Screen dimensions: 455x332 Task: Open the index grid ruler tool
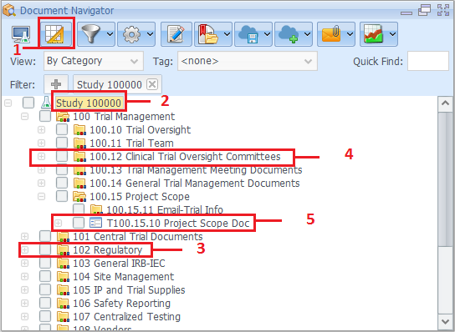tap(55, 34)
